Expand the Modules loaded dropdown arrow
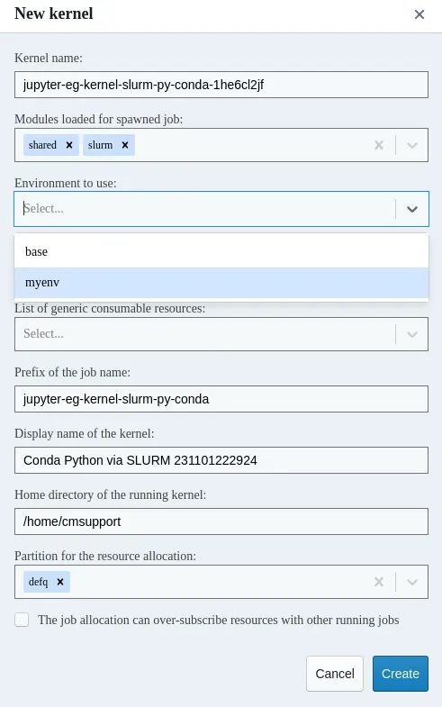Viewport: 442px width, 707px height. click(x=411, y=145)
